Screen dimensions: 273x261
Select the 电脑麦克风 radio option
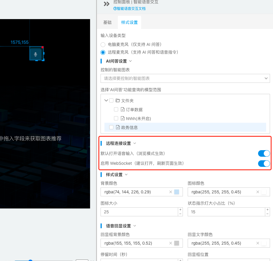pyautogui.click(x=103, y=45)
